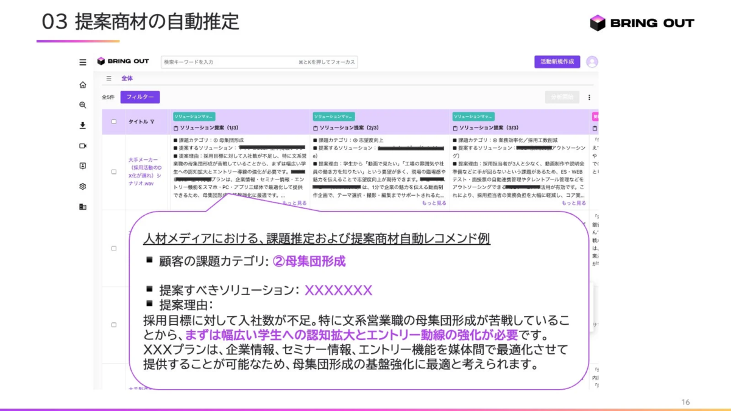The height and width of the screenshot is (411, 731).
Task: Open the settings gear icon
Action: click(82, 187)
